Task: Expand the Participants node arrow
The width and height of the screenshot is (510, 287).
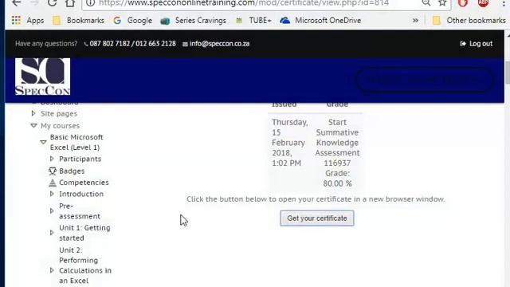Action: coord(52,159)
